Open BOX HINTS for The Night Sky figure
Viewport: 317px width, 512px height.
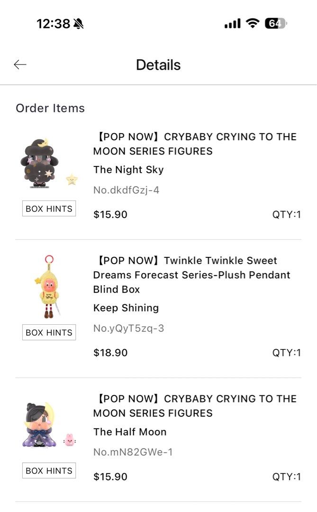click(49, 209)
